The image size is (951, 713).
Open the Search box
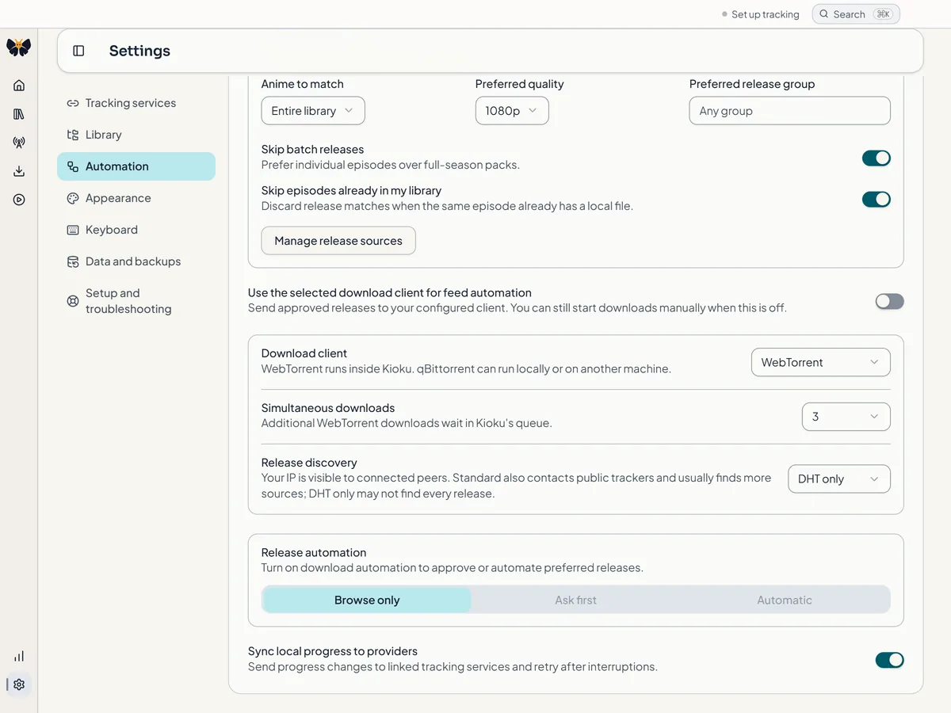856,14
